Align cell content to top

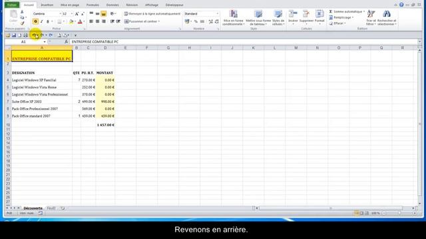(x=91, y=13)
